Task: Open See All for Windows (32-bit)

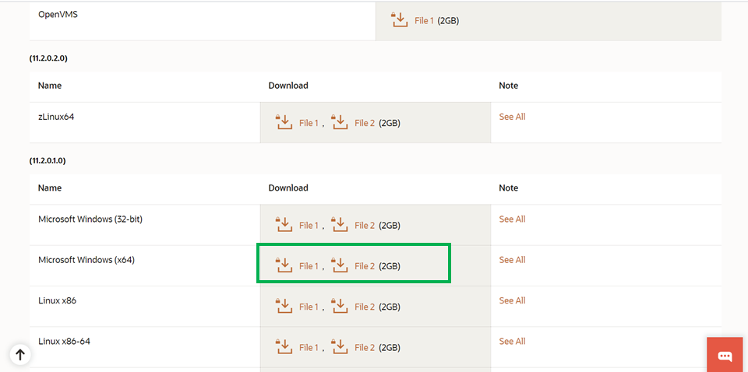Action: tap(513, 219)
